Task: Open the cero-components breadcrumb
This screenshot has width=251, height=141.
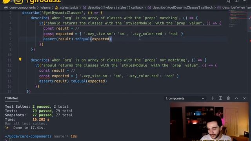Action: click(x=22, y=7)
